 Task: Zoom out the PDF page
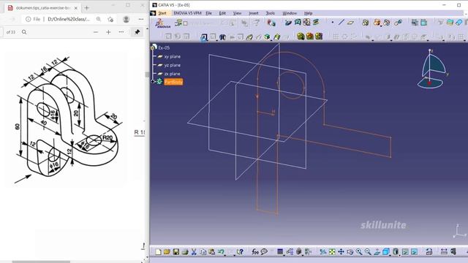coord(96,32)
